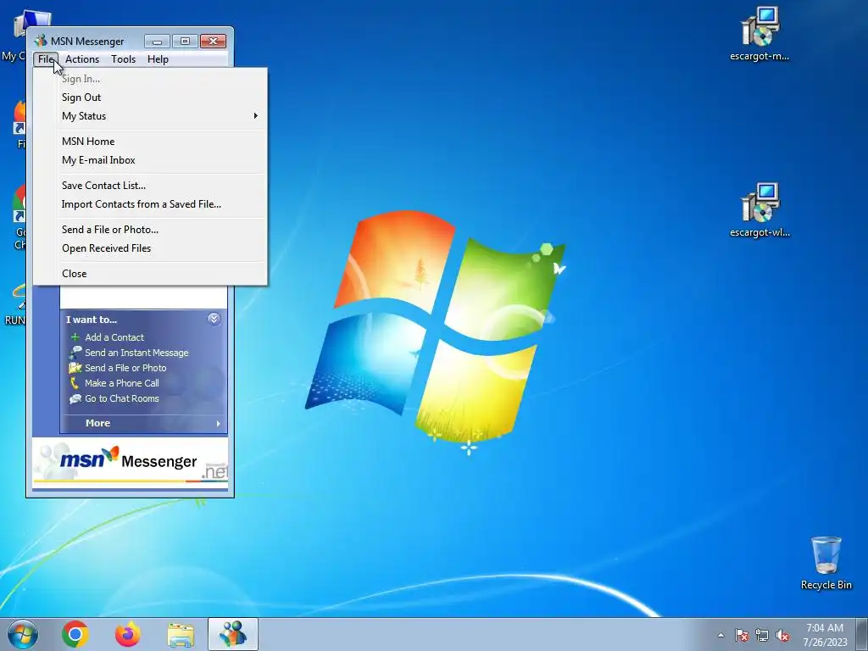Open the Tools menu

[123, 59]
